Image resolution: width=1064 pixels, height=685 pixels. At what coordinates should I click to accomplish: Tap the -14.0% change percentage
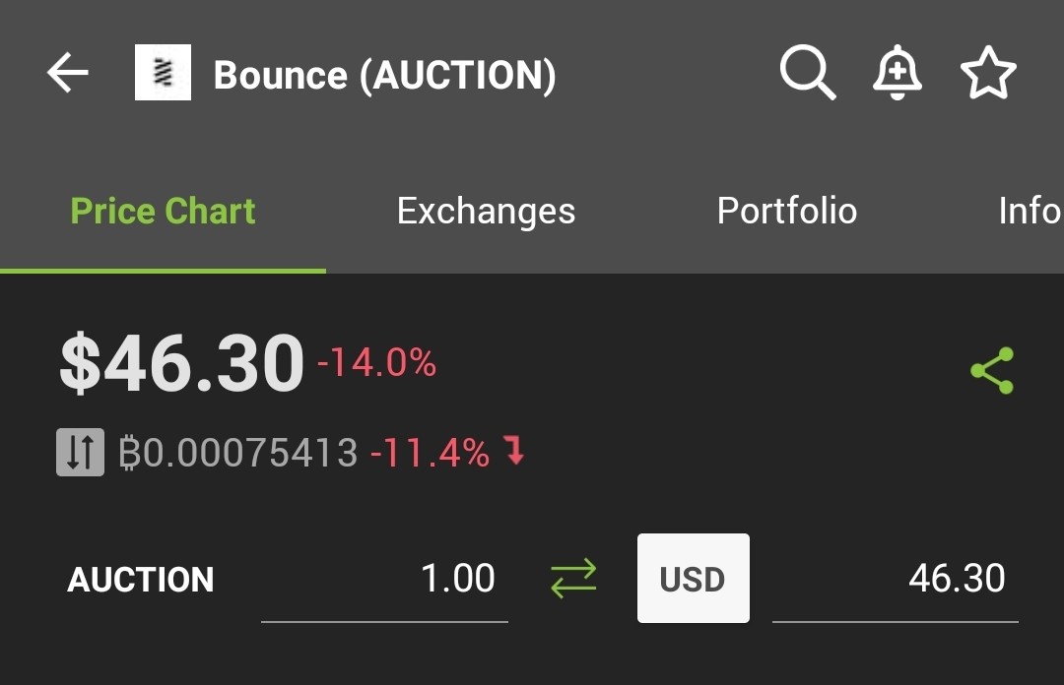(x=376, y=363)
